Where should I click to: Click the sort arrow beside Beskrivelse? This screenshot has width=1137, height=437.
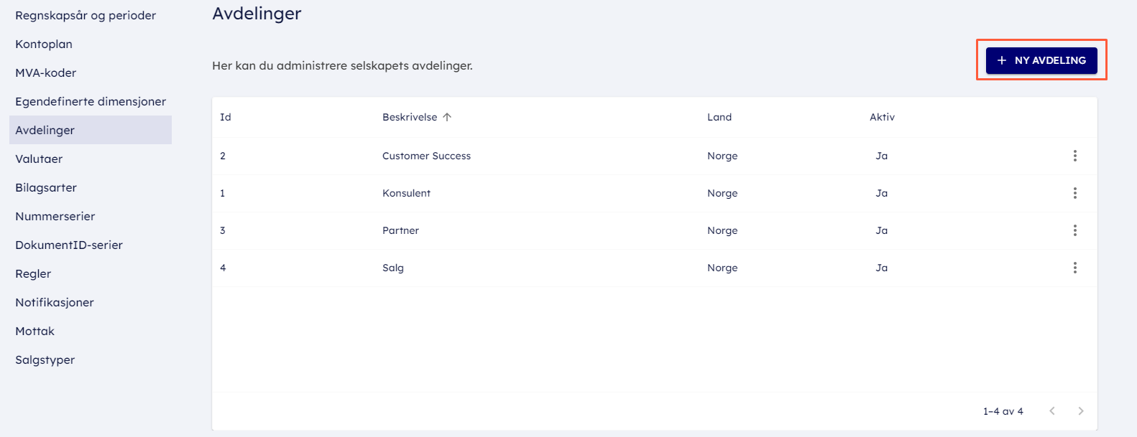coord(447,117)
